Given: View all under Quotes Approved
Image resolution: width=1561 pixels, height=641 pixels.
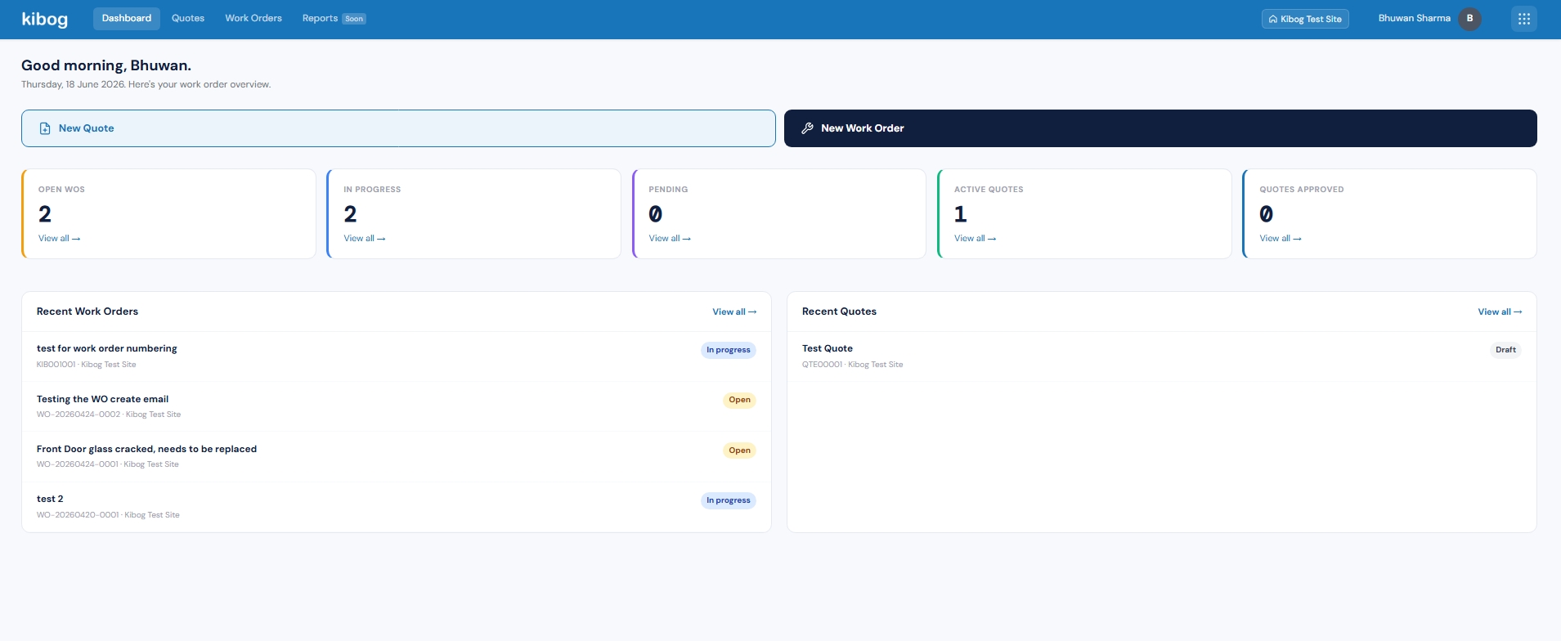Looking at the screenshot, I should coord(1281,239).
